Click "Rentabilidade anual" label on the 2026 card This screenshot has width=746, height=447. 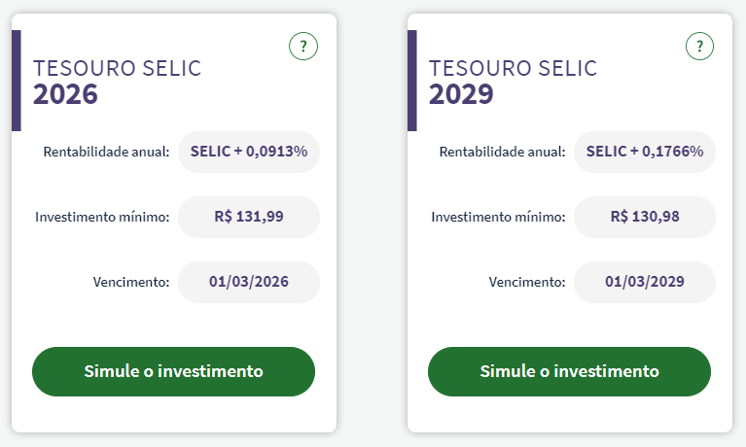point(107,152)
